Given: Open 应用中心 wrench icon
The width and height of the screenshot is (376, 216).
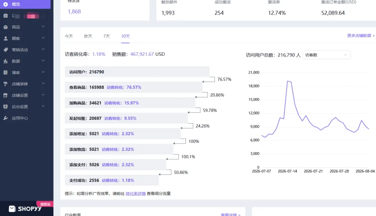Looking at the screenshot, I should [6, 118].
